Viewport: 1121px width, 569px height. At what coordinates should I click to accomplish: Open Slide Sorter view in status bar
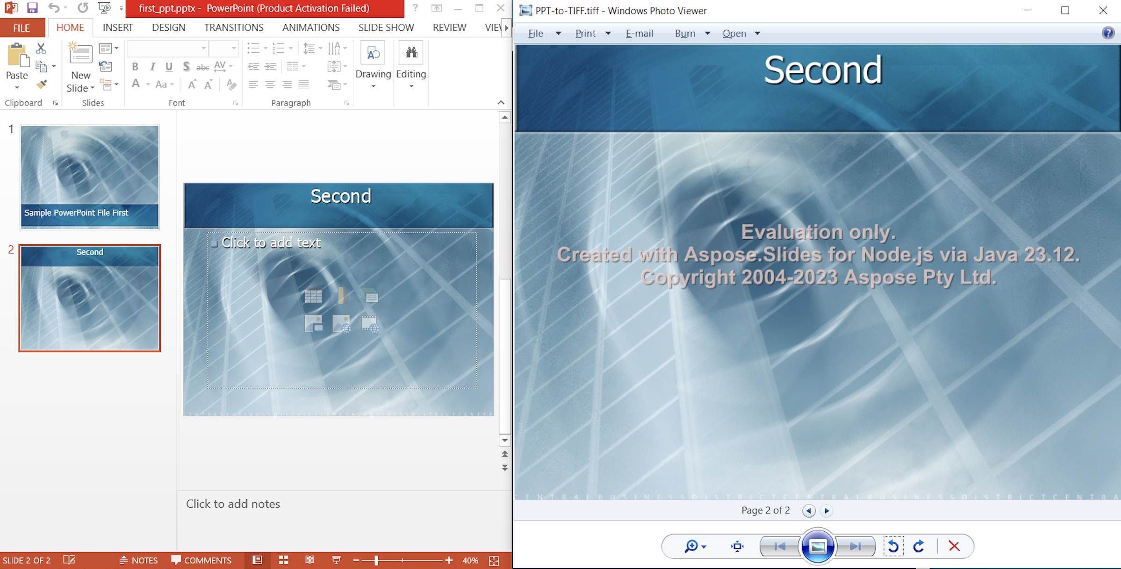pyautogui.click(x=283, y=560)
